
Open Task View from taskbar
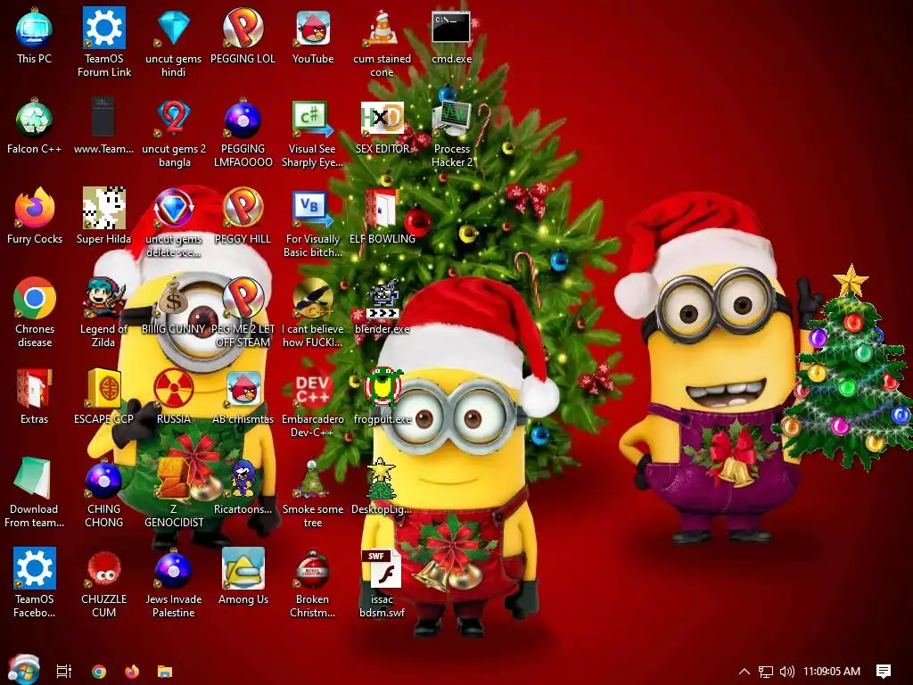click(x=64, y=671)
